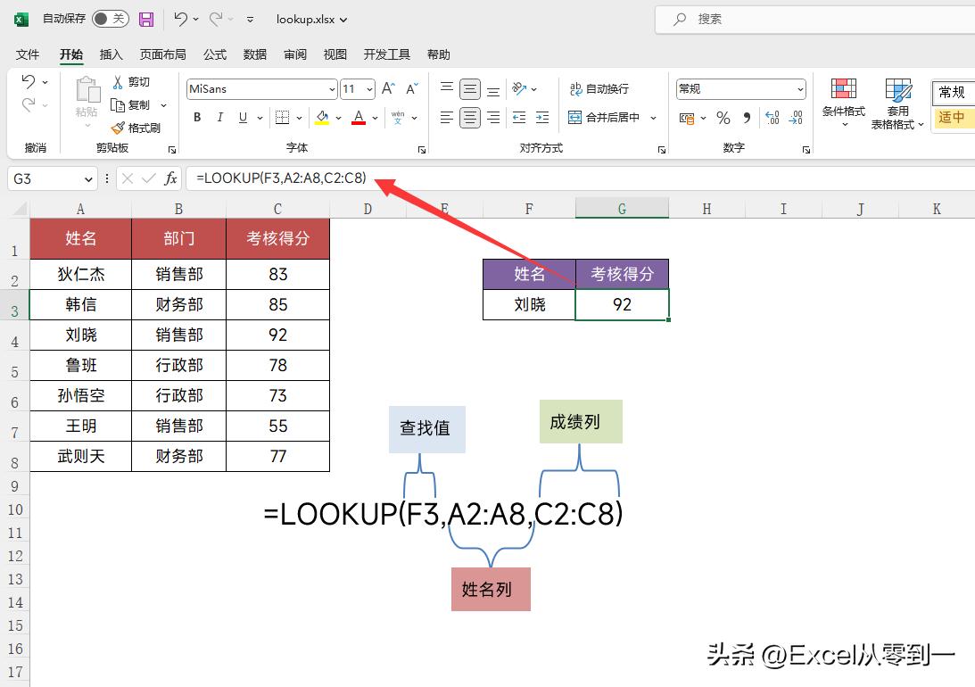Apply the yellow fill color
The height and width of the screenshot is (687, 975).
pyautogui.click(x=322, y=117)
